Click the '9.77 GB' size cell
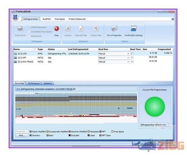Screen dimensions: 187x155 pos(153,53)
